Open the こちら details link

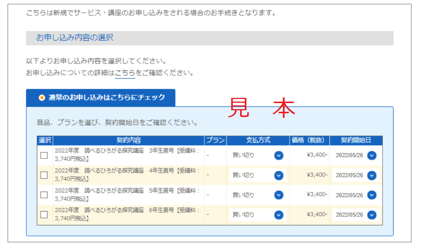pos(125,73)
